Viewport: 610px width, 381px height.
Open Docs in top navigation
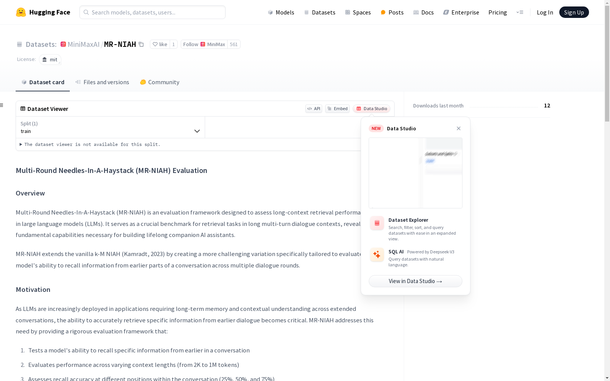(x=424, y=12)
